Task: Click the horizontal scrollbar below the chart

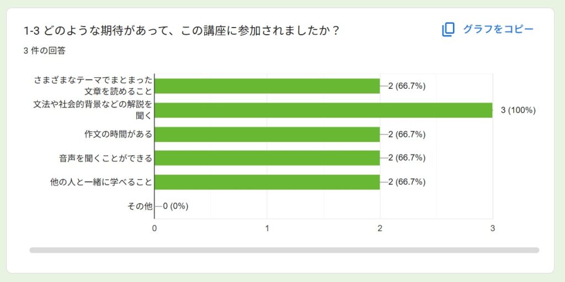Action: click(x=284, y=250)
